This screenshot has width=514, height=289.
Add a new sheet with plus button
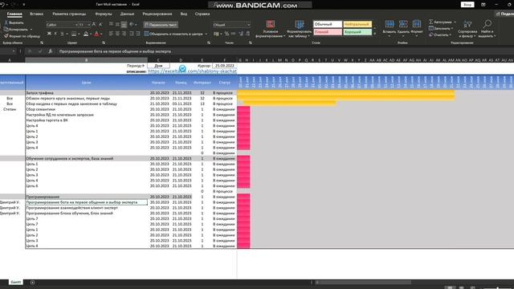point(32,282)
